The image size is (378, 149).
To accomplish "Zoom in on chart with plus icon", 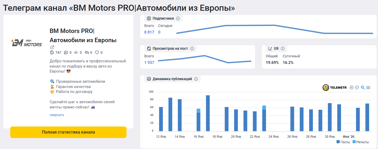I will [x=351, y=87].
